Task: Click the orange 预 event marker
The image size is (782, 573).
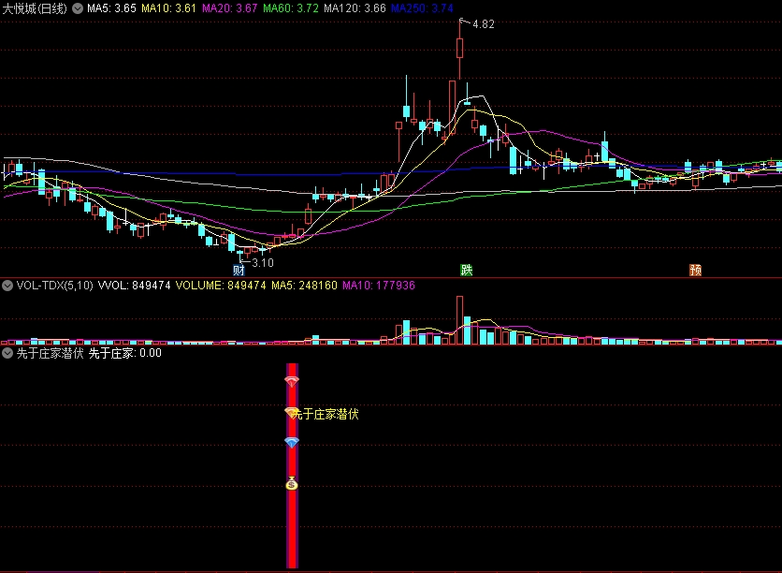Action: click(695, 270)
